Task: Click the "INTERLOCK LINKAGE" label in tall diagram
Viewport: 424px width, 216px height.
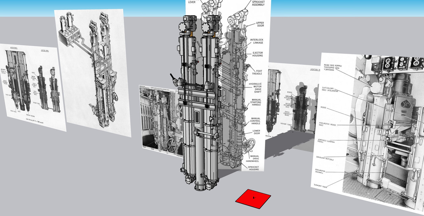Action: tap(257, 41)
